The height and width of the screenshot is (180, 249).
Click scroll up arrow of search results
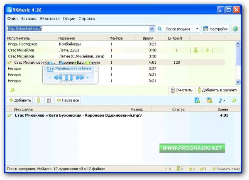(x=238, y=44)
